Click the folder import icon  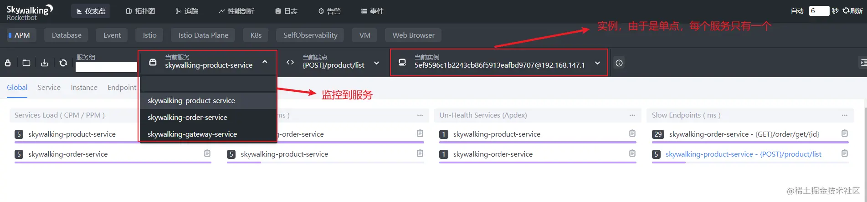(26, 63)
